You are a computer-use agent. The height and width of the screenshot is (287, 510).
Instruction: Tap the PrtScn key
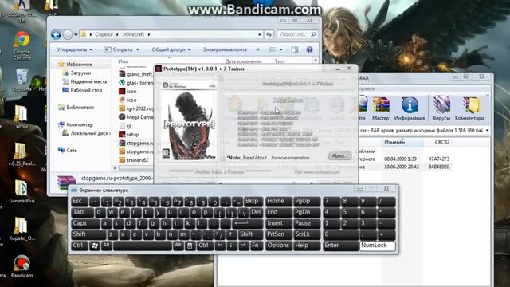[279, 234]
